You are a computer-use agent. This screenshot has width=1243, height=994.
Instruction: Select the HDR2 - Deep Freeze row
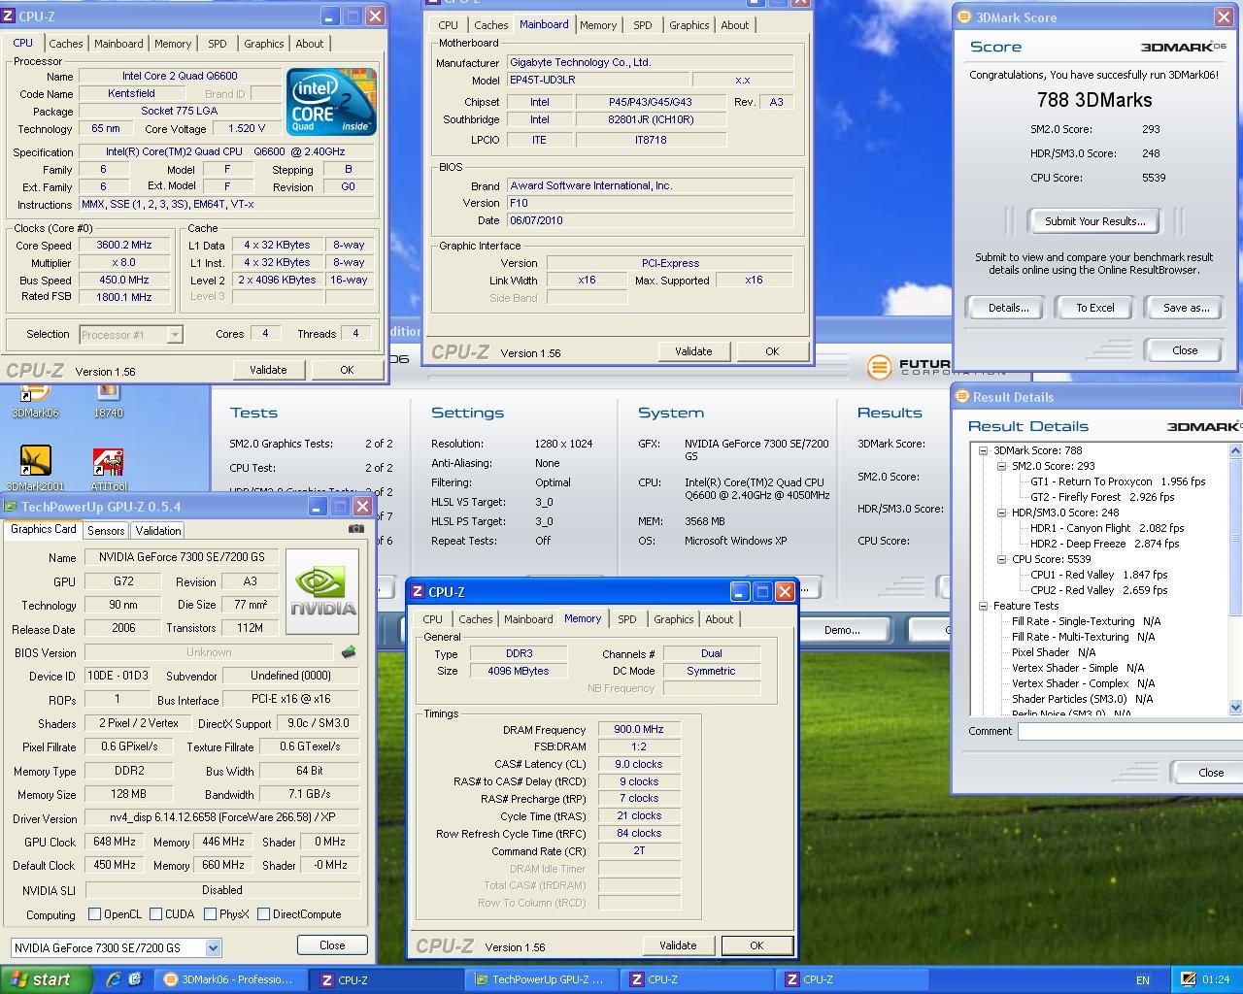pos(1104,544)
